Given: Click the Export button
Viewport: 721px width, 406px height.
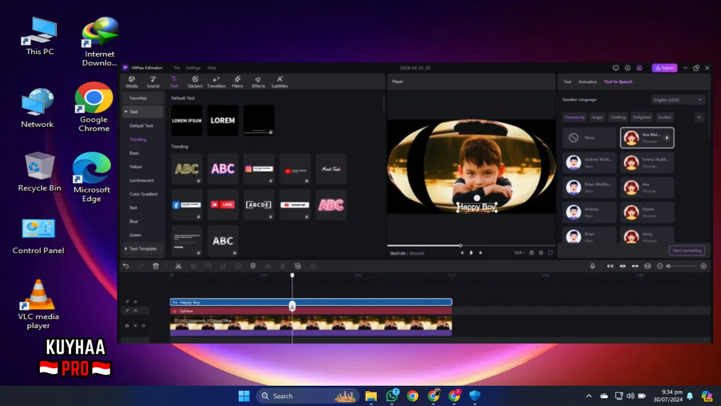Looking at the screenshot, I should pyautogui.click(x=665, y=68).
